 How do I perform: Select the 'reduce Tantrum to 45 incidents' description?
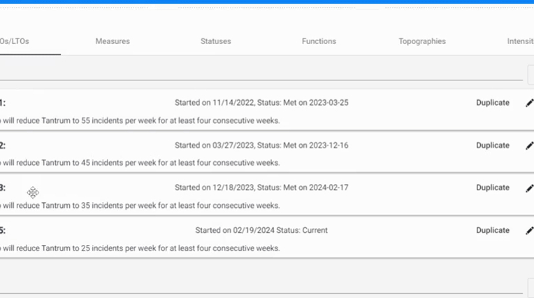[x=140, y=162]
